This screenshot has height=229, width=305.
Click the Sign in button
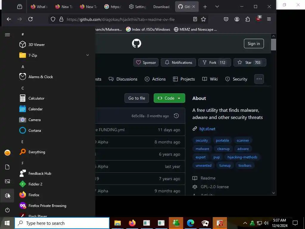click(x=254, y=44)
